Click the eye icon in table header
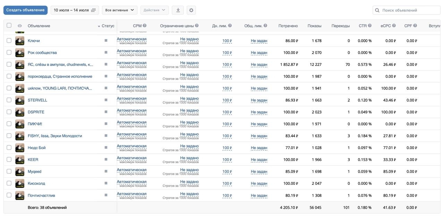Screen dimensions: 444x217 [x=20, y=26]
